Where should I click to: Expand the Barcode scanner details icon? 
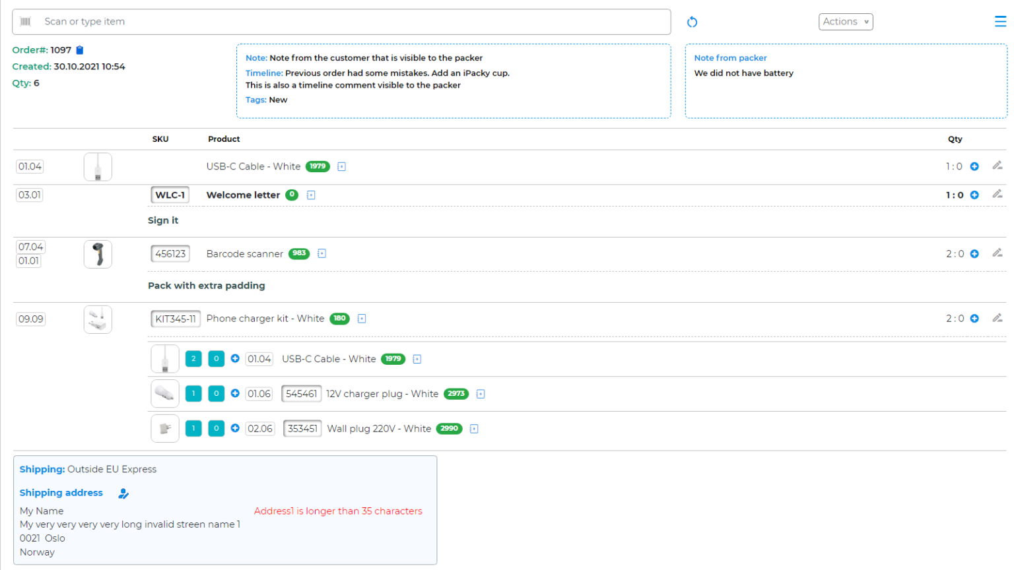pos(321,254)
